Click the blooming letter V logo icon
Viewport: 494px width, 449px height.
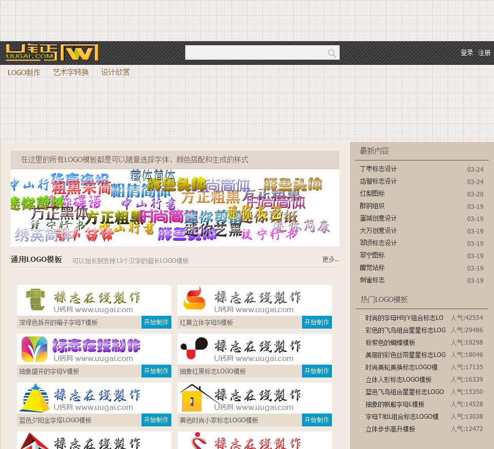34,349
